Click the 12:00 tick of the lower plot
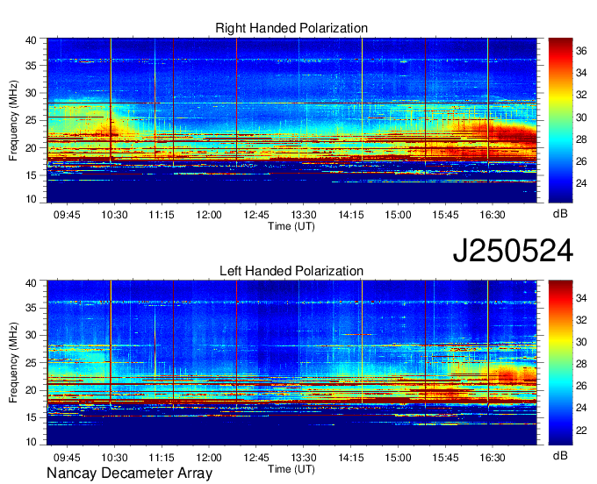Viewport: 597px width, 484px height. coord(209,458)
